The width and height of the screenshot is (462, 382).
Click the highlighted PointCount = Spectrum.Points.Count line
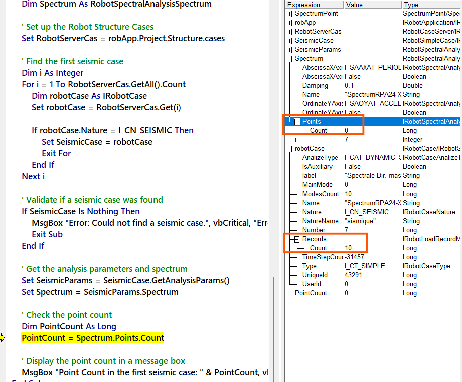(92, 338)
